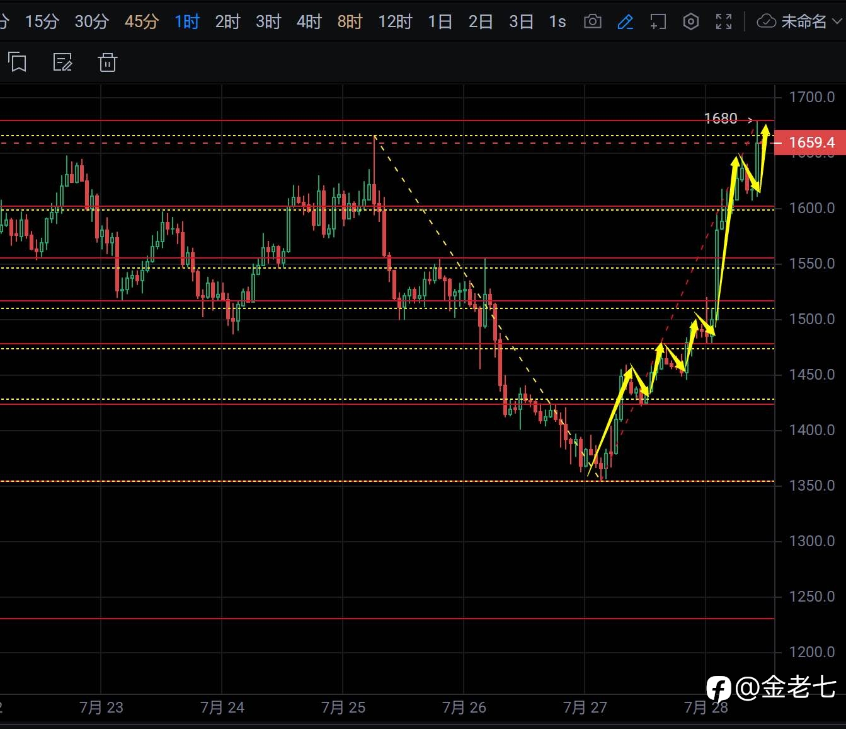846x729 pixels.
Task: Switch to the 15分 timeframe
Action: [42, 22]
